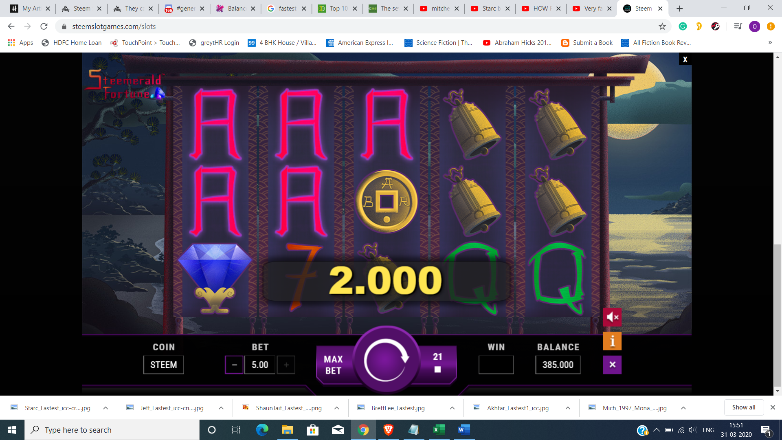Open Excel from the Windows taskbar
Viewport: 782px width, 440px height.
click(438, 430)
